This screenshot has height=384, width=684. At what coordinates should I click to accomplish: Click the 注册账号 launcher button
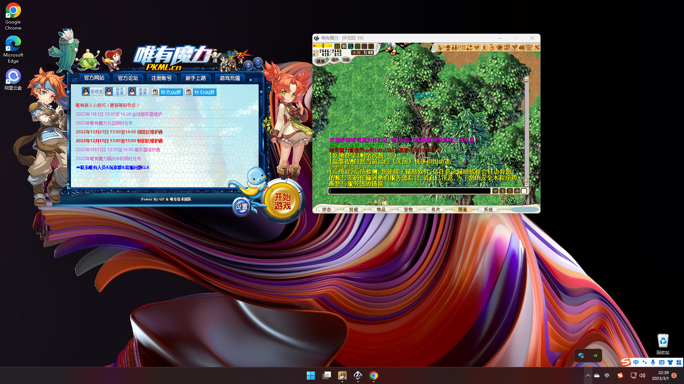click(162, 78)
